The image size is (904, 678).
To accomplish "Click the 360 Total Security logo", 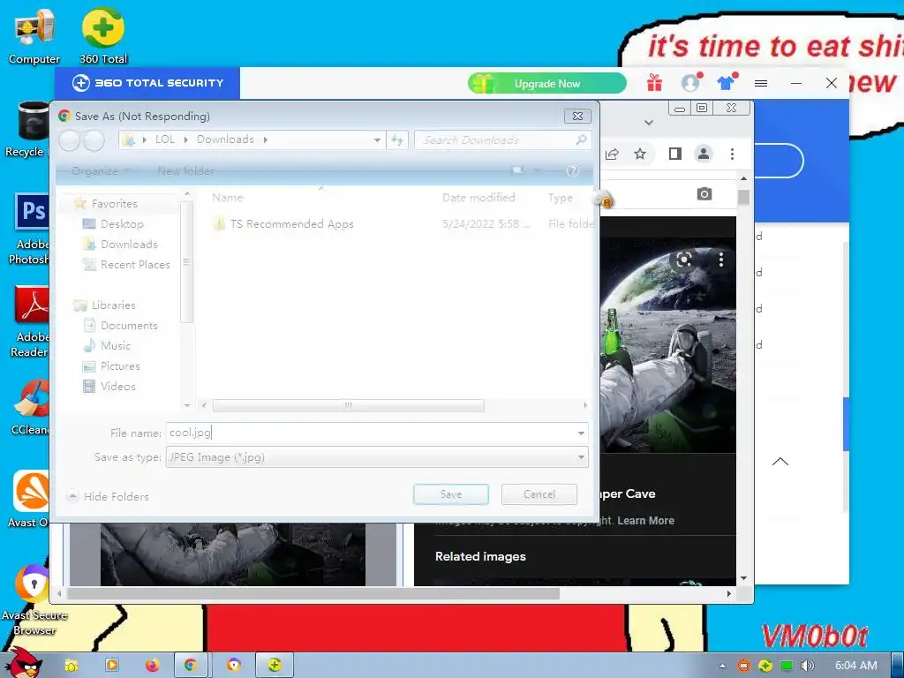I will [147, 83].
